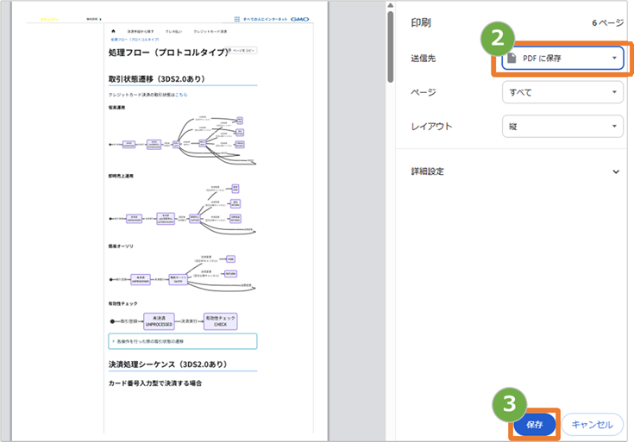The image size is (634, 442).
Task: Click the 取引状態遷移（3DS2.0あり） heading
Action: click(157, 78)
